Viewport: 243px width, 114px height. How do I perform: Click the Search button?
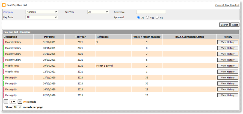224,25
